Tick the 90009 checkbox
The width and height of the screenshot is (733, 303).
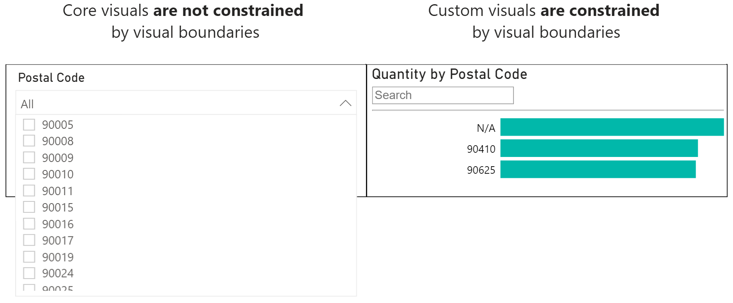(29, 158)
